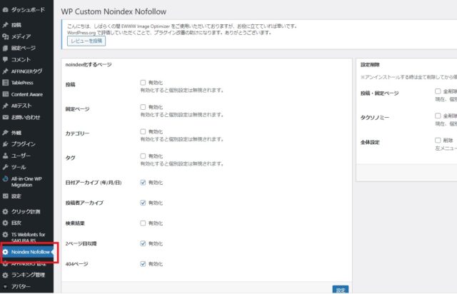This screenshot has height=294, width=457.
Task: Click the gear icon beside ランキング管理
Action: (x=5, y=275)
